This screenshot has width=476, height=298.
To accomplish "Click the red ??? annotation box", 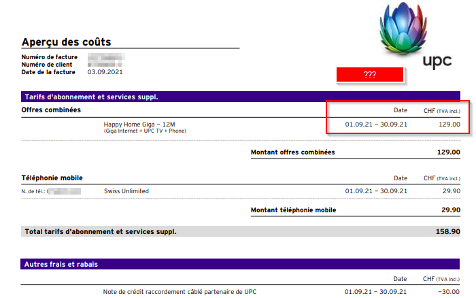I will [x=370, y=75].
